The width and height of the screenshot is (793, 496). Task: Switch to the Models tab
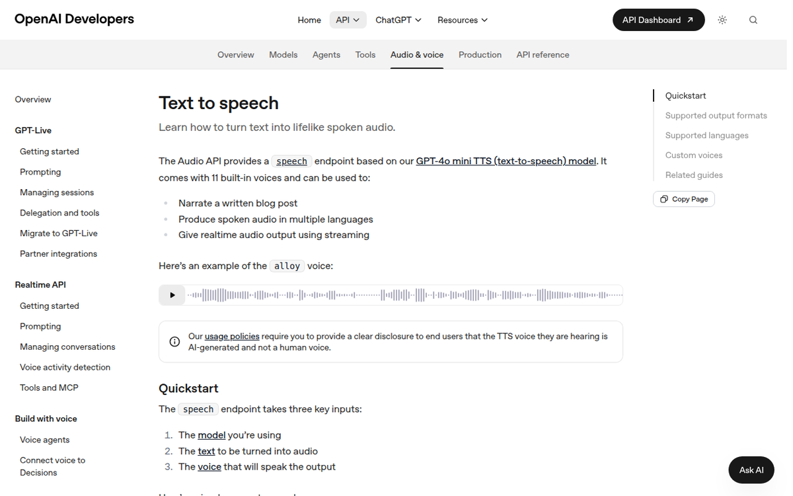point(283,55)
